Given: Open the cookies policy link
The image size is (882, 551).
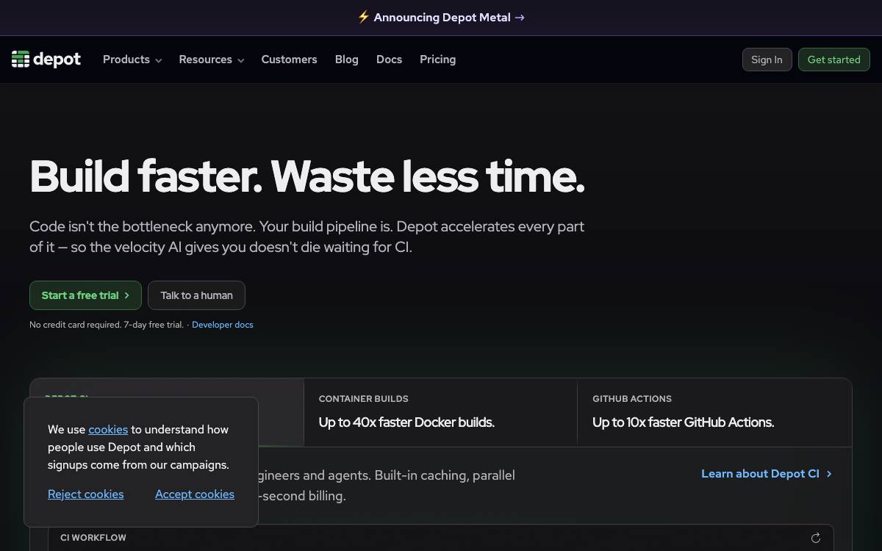Looking at the screenshot, I should tap(108, 430).
